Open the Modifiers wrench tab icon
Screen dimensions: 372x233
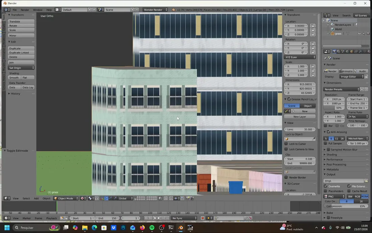[x=360, y=51]
